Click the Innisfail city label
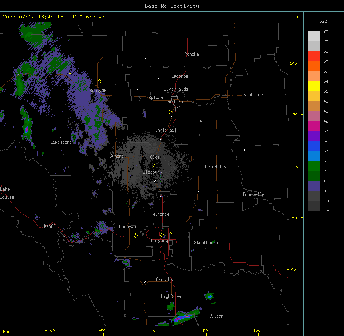The height and width of the screenshot is (336, 344). (166, 130)
